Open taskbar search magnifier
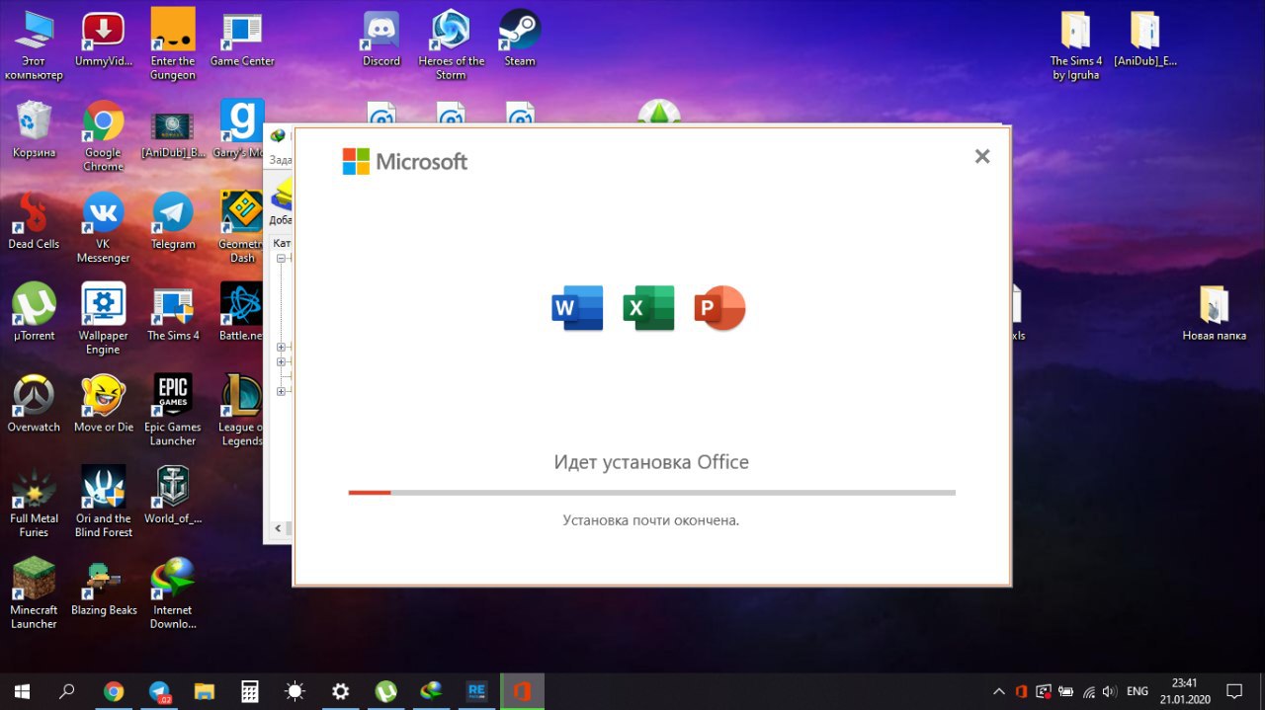 [x=66, y=691]
